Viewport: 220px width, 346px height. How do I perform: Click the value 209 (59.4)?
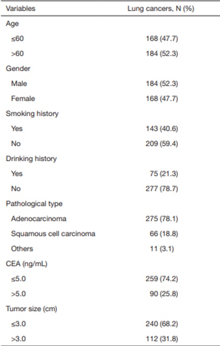[x=162, y=144]
